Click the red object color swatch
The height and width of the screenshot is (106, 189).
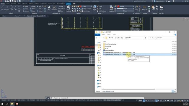pyautogui.click(x=118, y=6)
